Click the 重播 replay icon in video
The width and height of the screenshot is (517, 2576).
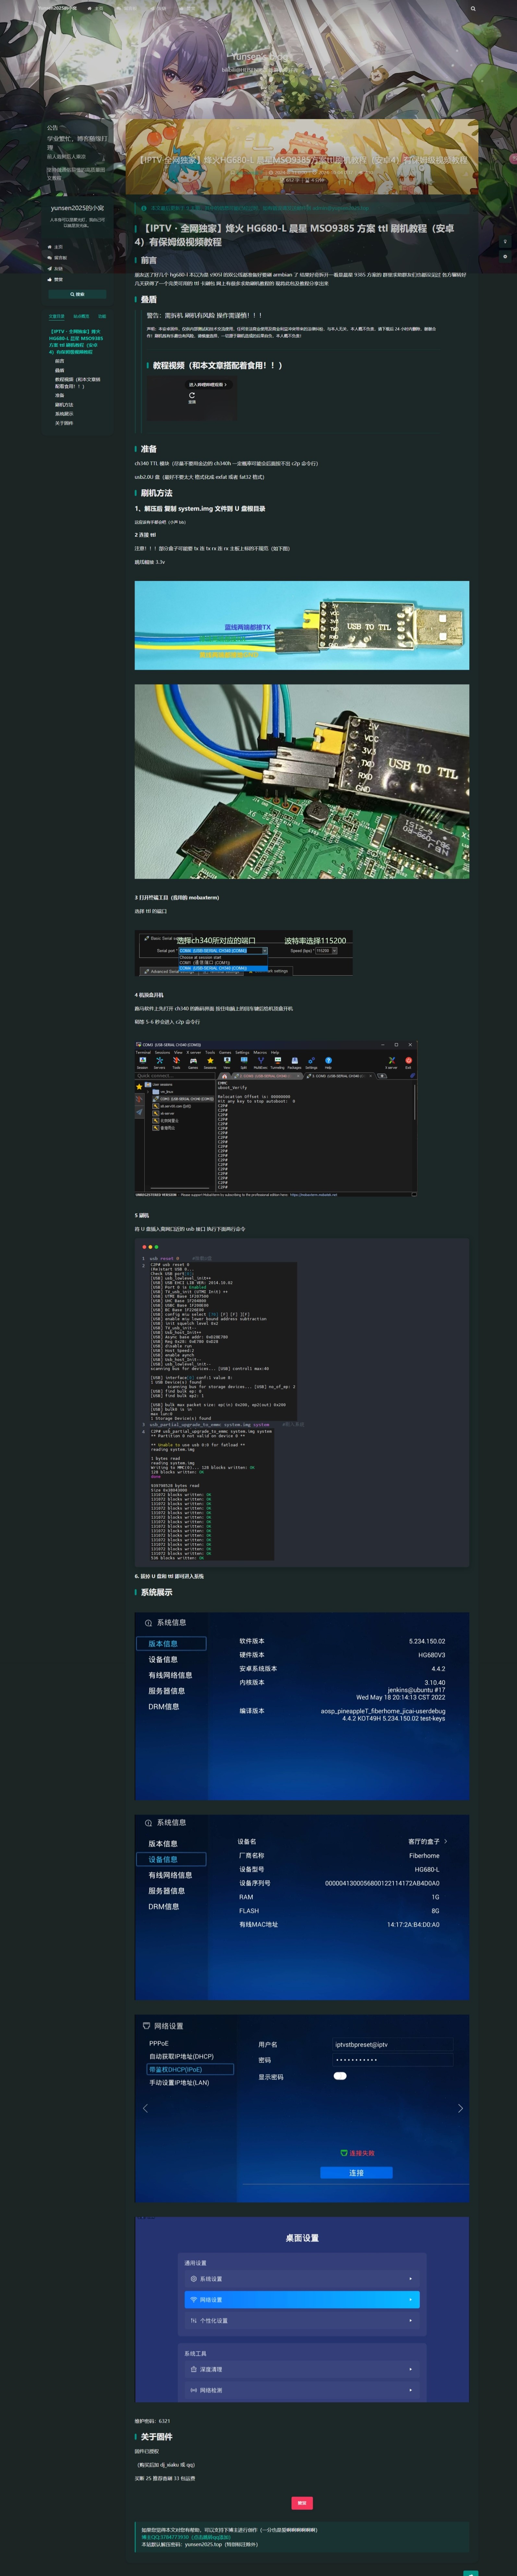[192, 398]
